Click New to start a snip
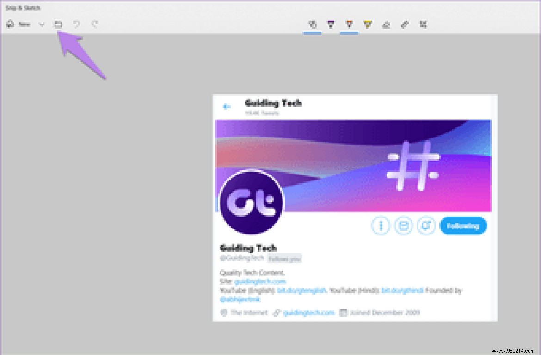The width and height of the screenshot is (541, 355). point(19,24)
